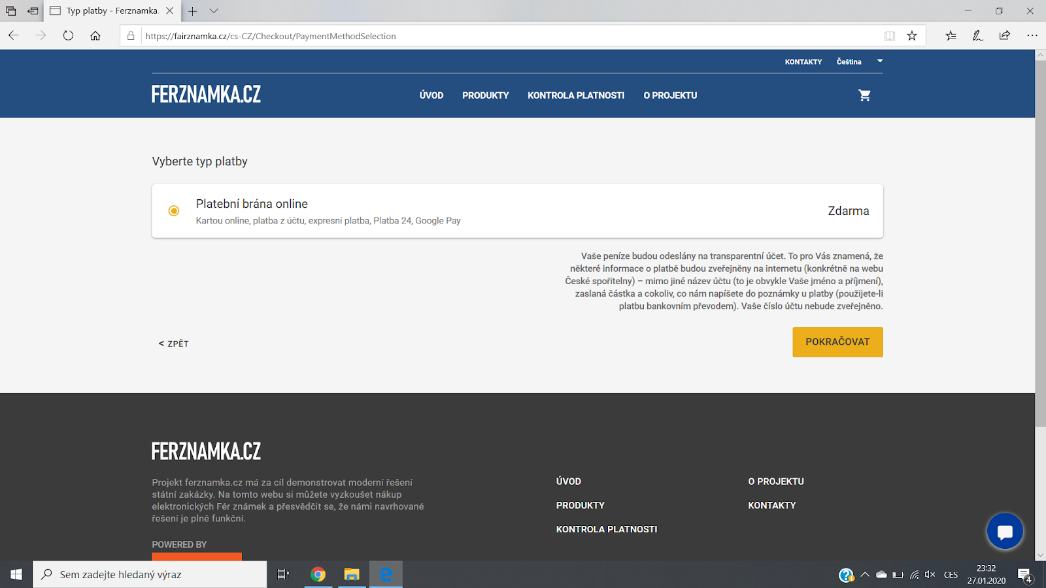Open KONTROLA PLATNOSTI in the navigation menu
The height and width of the screenshot is (588, 1046).
tap(576, 95)
